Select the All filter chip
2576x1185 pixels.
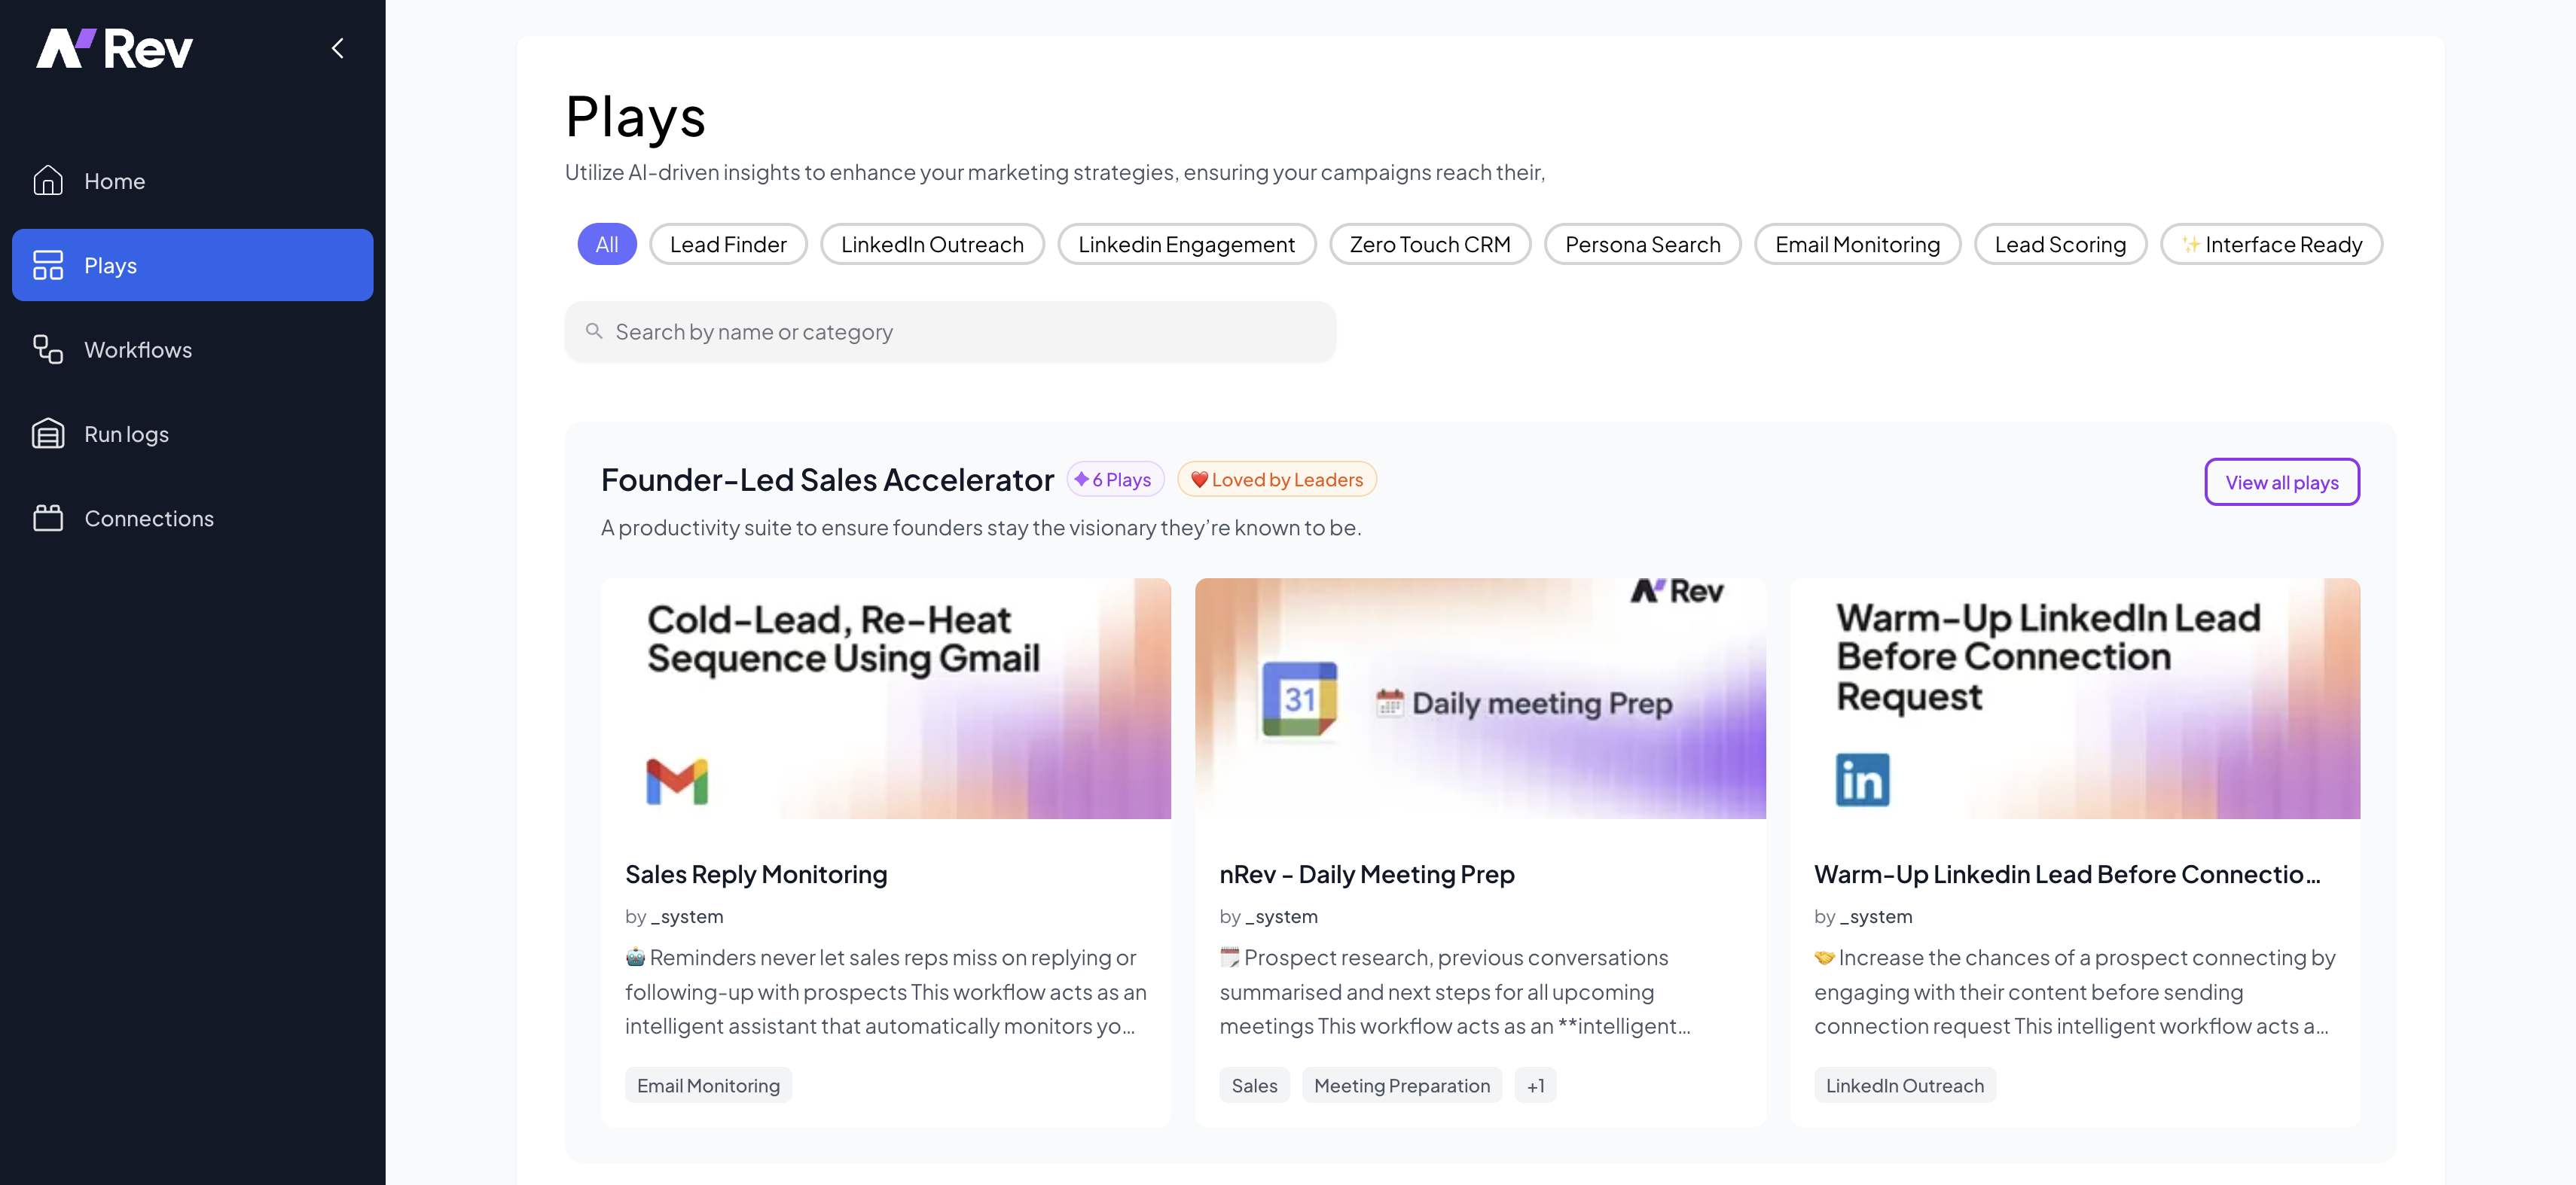point(606,244)
